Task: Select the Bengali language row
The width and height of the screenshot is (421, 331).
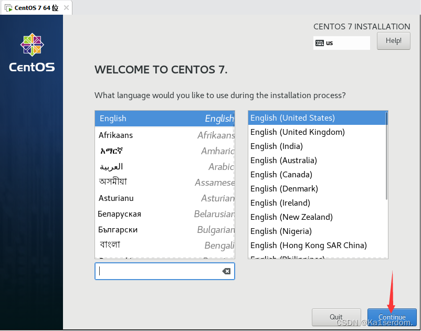Action: pos(165,245)
